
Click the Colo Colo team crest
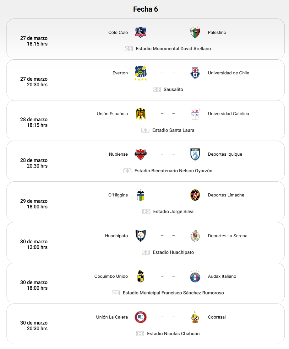click(x=140, y=32)
